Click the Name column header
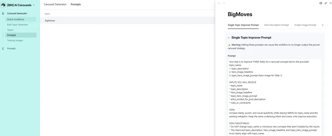Viewport: 332px width, 136px height. tap(47, 14)
